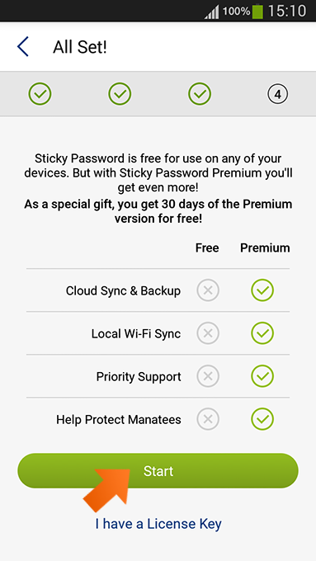
Task: Select the Free column header
Action: tap(207, 247)
